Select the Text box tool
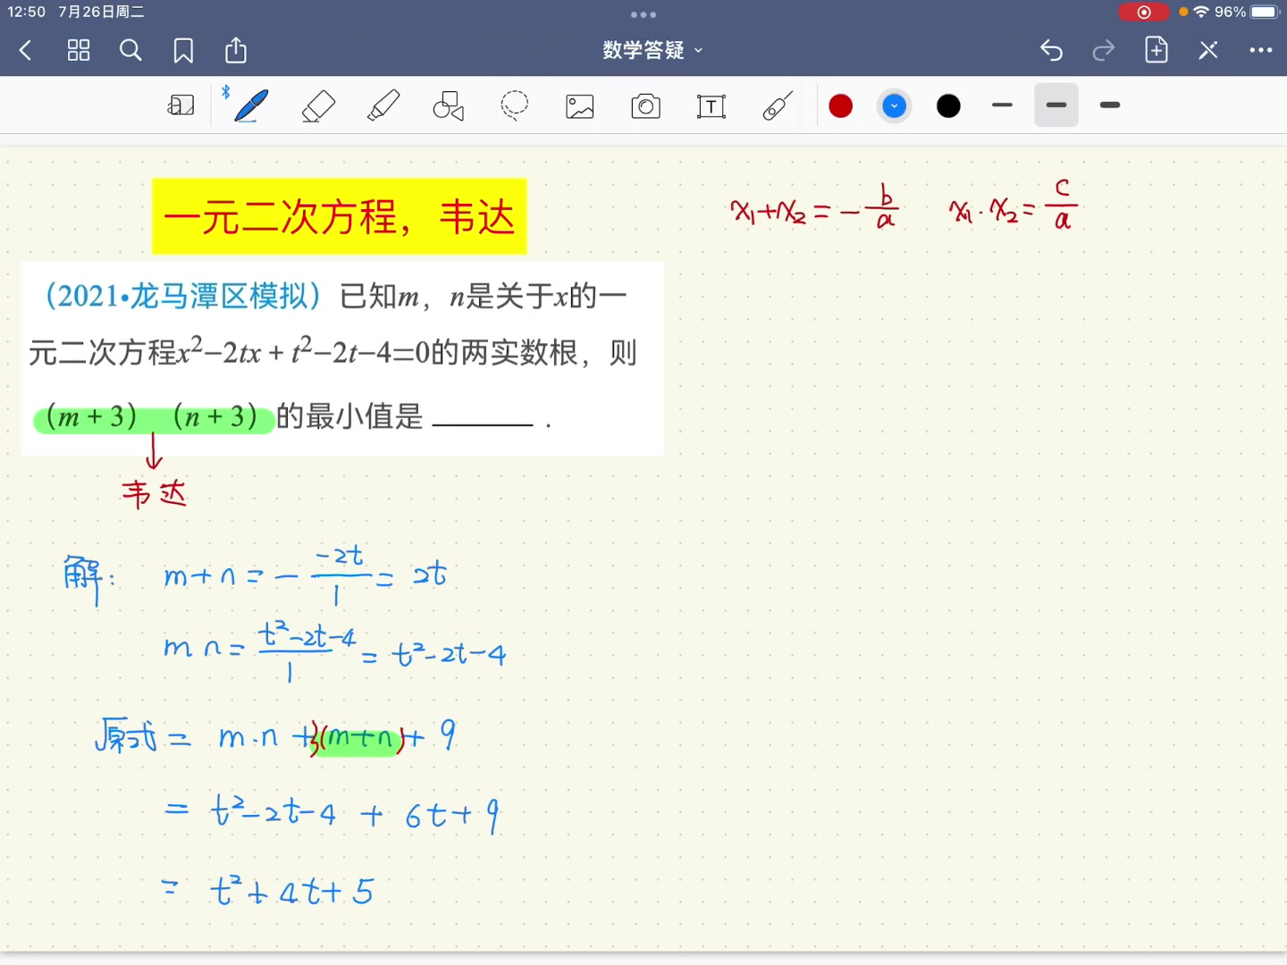Viewport: 1287px width, 965px height. 711,105
